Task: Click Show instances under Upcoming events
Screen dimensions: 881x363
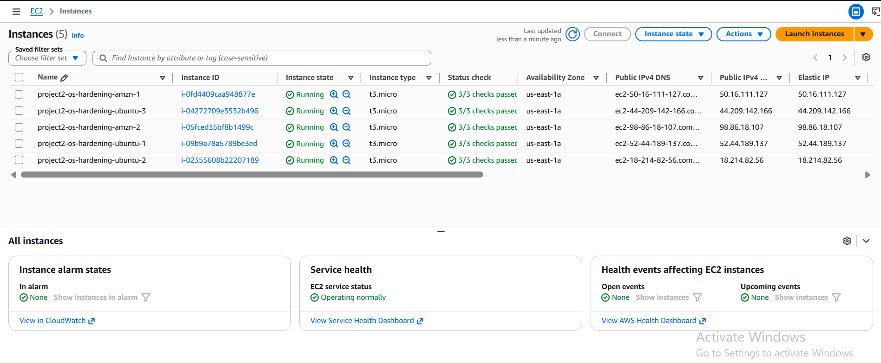Action: coord(802,297)
